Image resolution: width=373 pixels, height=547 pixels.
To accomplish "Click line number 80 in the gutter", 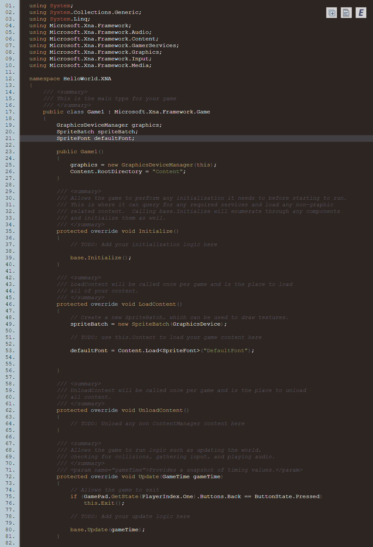I will (10, 530).
